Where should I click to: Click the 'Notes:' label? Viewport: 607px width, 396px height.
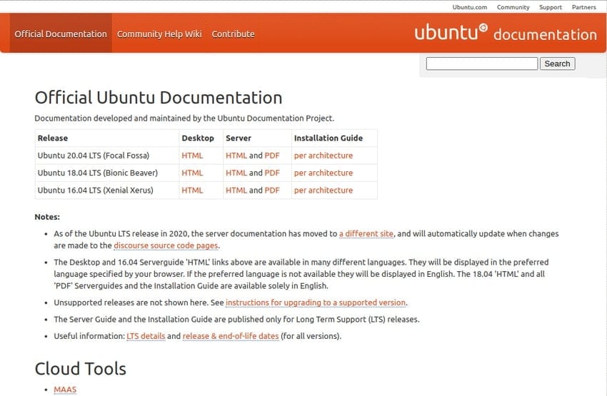point(47,217)
